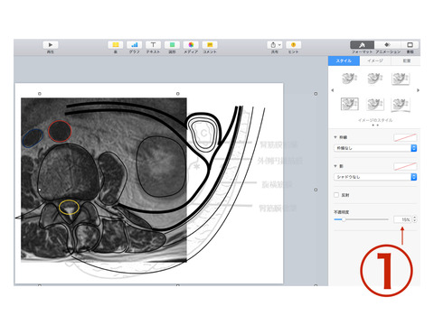Click the Play (再生) slideshow button
The width and height of the screenshot is (434, 325).
(51, 45)
